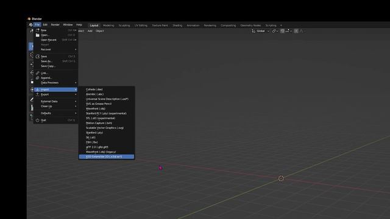Image resolution: width=390 pixels, height=219 pixels.
Task: Import Motion Capture (.bvh)
Action: pyautogui.click(x=107, y=123)
